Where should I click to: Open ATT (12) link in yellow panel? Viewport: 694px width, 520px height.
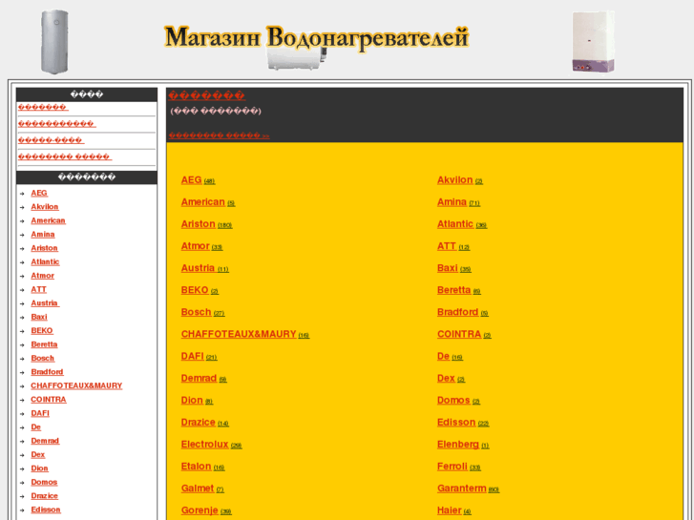coord(453,246)
